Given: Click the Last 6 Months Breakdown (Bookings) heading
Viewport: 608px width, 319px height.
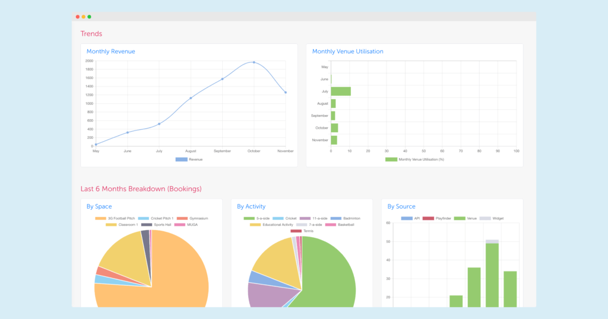Looking at the screenshot, I should pyautogui.click(x=141, y=189).
